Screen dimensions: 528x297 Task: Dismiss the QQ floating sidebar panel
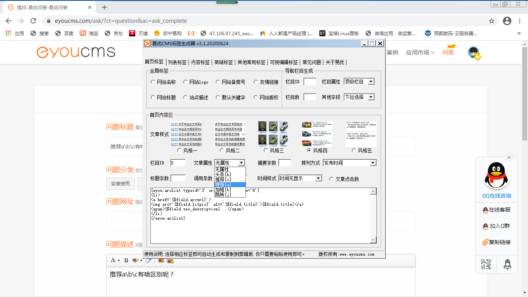[x=509, y=157]
